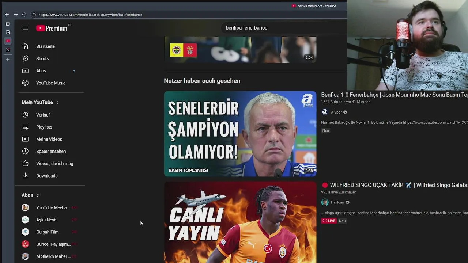Screen dimensions: 468x263
Task: Click the browser back arrow
Action: pos(7,15)
